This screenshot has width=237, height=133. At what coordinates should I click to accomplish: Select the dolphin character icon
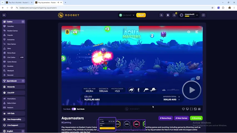coord(146,90)
